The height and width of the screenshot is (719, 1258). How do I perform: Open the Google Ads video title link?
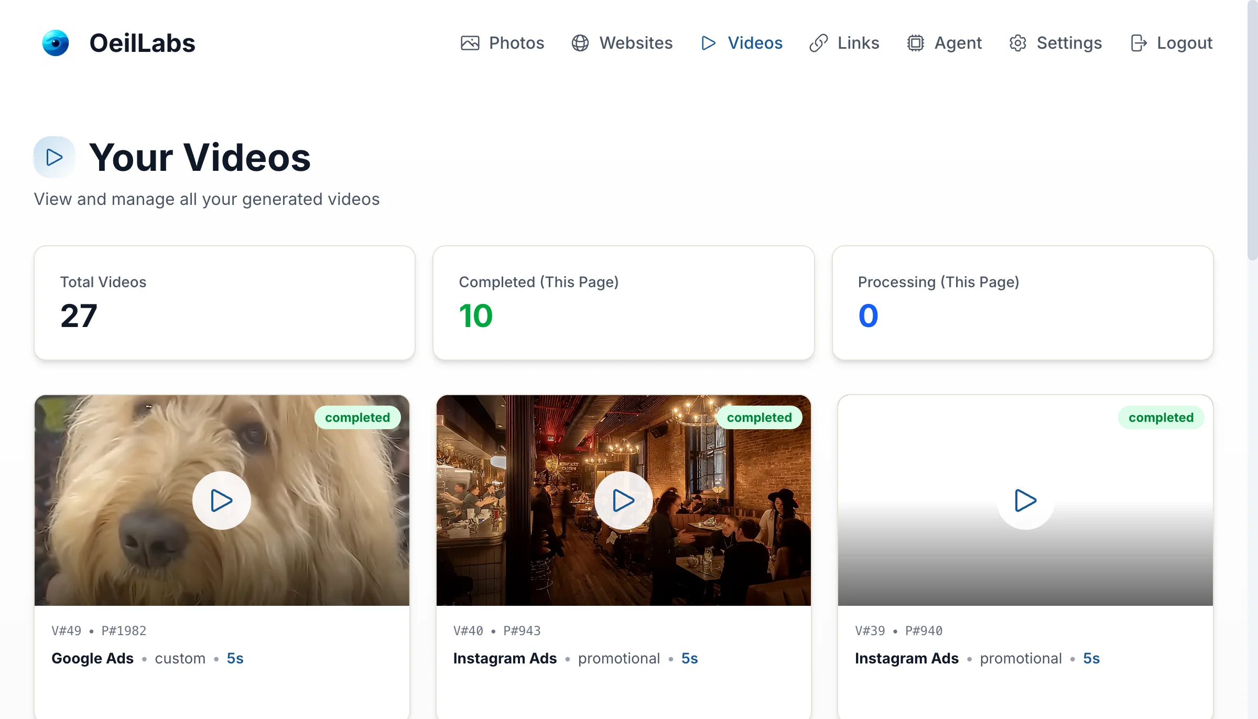[92, 658]
